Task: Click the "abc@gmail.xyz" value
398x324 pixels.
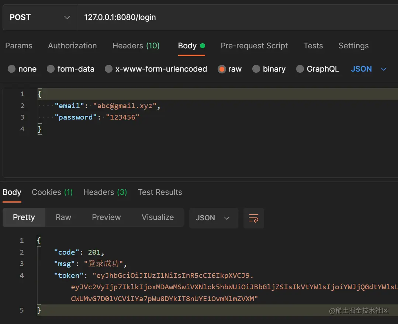Action: (x=125, y=106)
